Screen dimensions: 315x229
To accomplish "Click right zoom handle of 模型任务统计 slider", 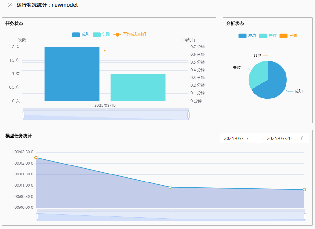I will pos(305,216).
